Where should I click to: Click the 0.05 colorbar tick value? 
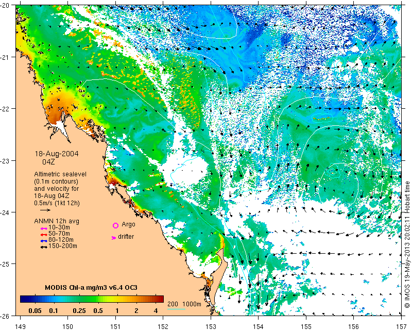click(x=35, y=311)
